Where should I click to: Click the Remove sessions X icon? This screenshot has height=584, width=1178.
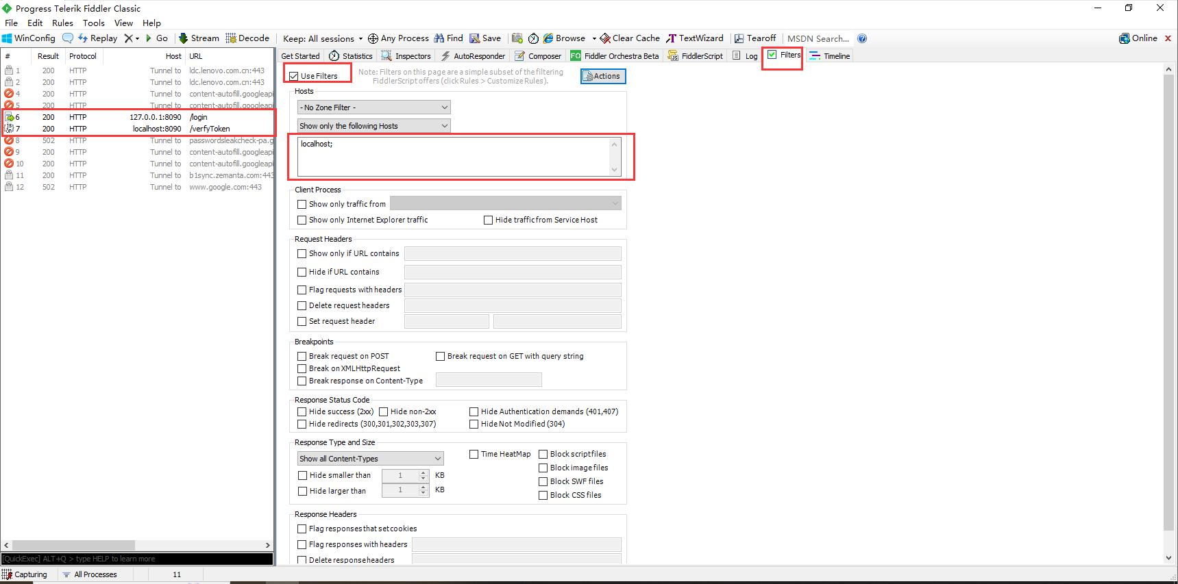click(x=128, y=38)
